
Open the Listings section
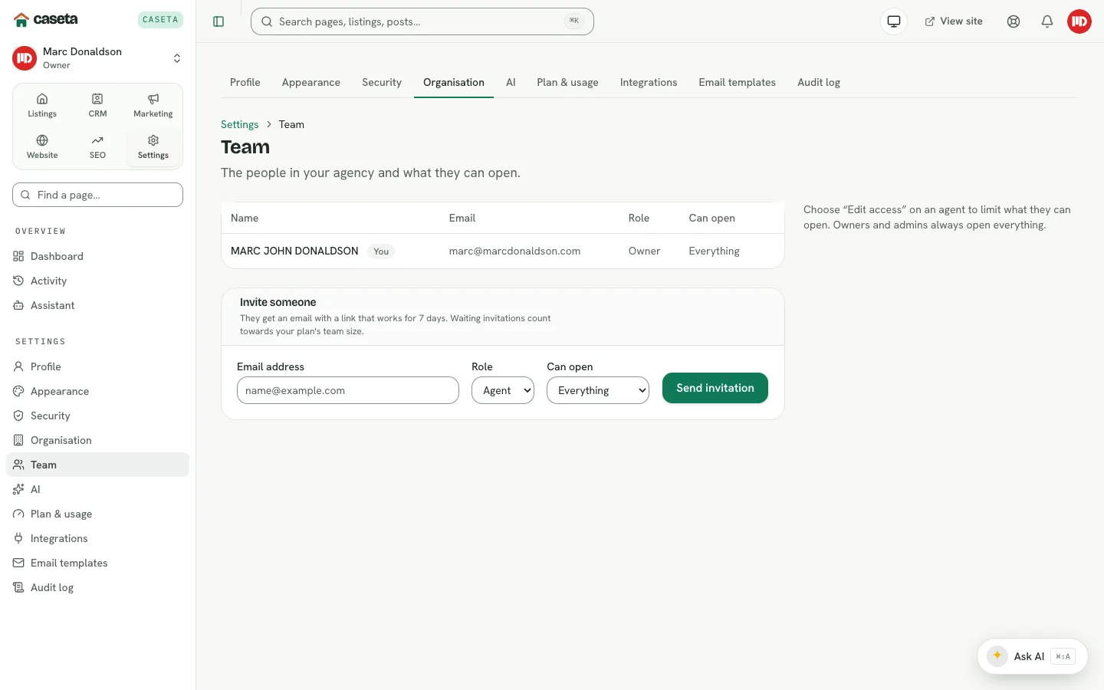(42, 106)
